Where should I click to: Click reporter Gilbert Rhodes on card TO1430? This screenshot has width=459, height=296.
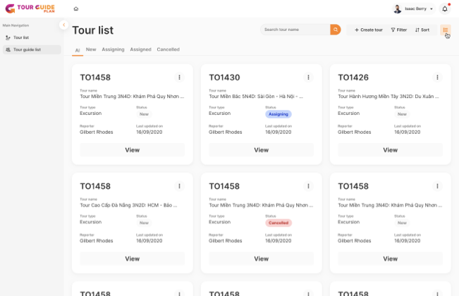pyautogui.click(x=226, y=132)
